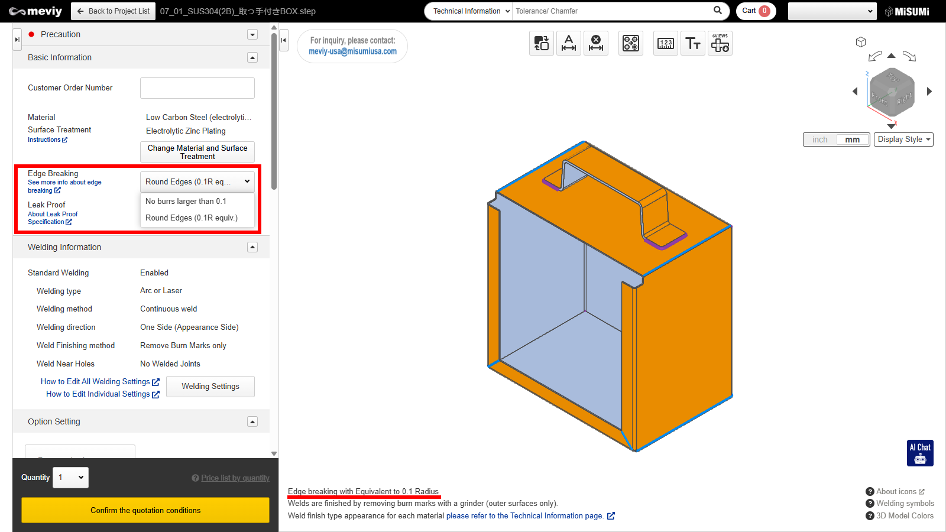The height and width of the screenshot is (532, 946).
Task: Click the 123 ruler measurement icon
Action: (x=665, y=43)
